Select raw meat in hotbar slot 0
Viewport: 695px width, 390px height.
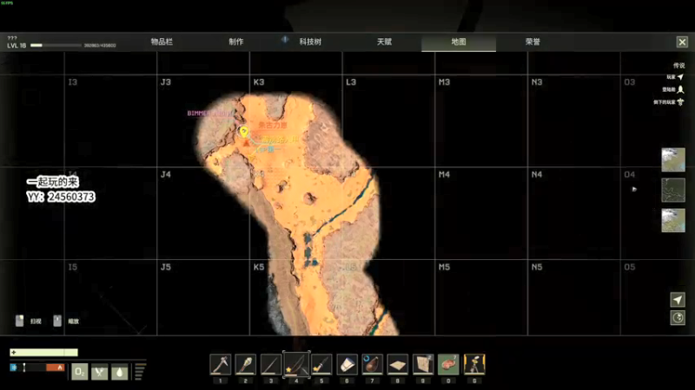pyautogui.click(x=448, y=365)
